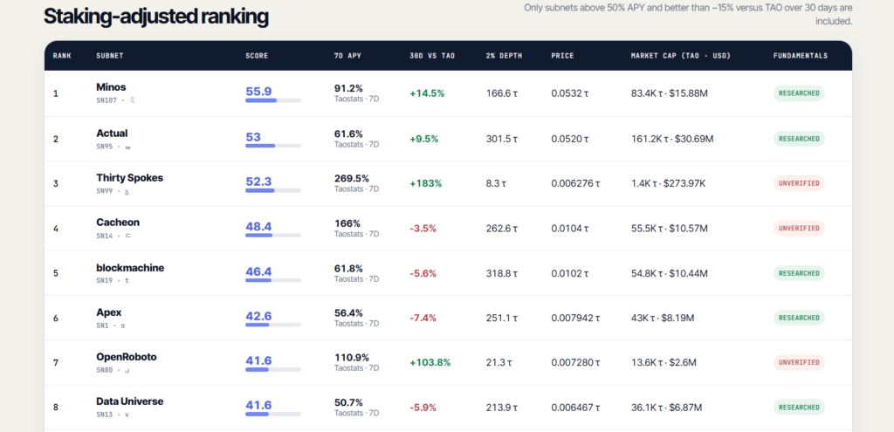The height and width of the screenshot is (432, 894).
Task: Sort by the 7D APY column header
Action: [347, 56]
